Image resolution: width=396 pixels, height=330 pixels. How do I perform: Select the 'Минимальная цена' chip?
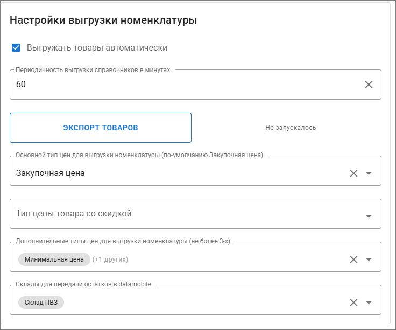click(x=54, y=259)
